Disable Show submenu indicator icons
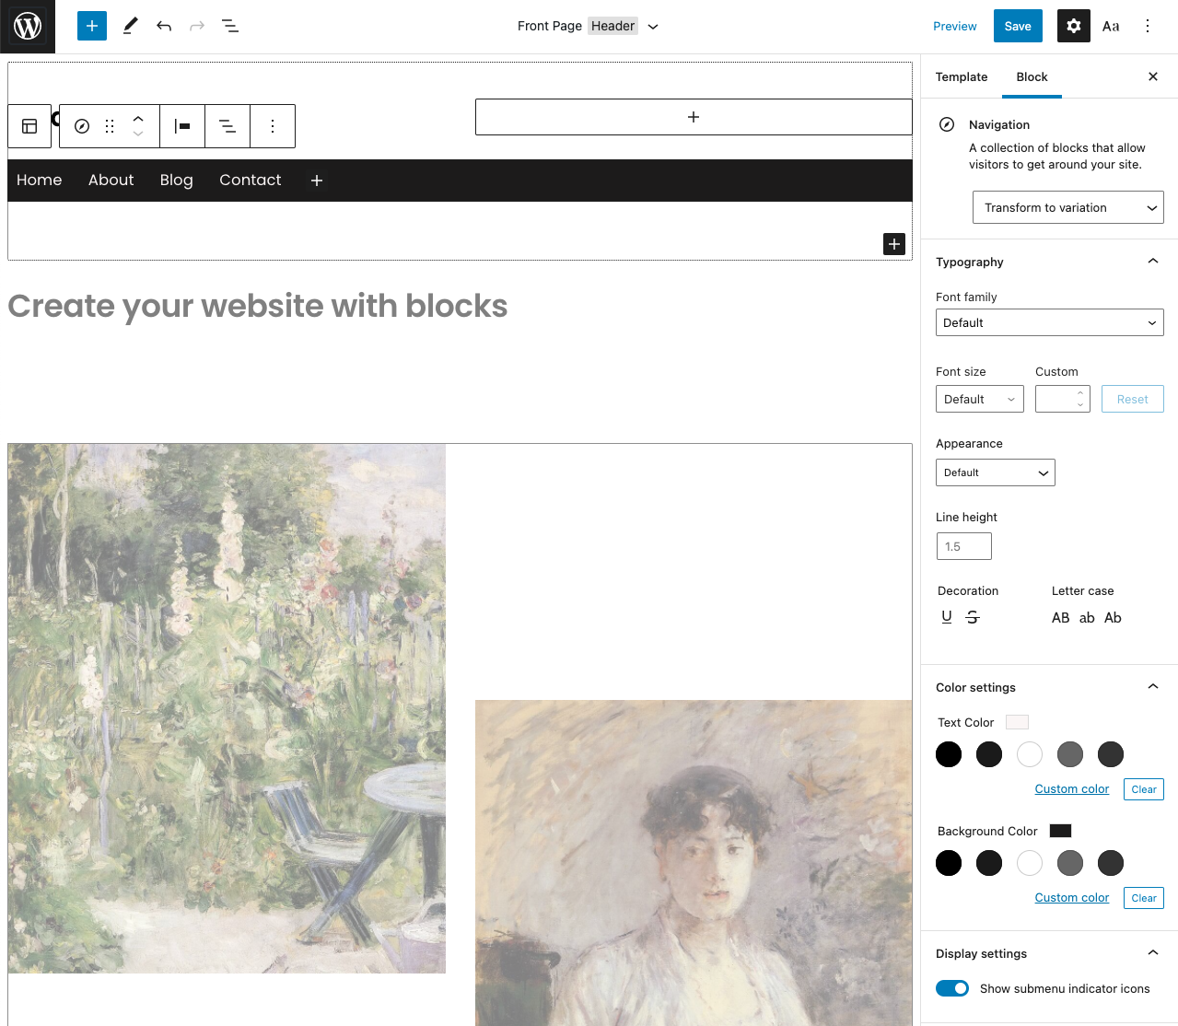Image resolution: width=1178 pixels, height=1026 pixels. click(x=952, y=987)
